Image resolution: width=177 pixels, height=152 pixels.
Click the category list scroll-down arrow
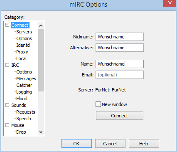pyautogui.click(x=41, y=132)
